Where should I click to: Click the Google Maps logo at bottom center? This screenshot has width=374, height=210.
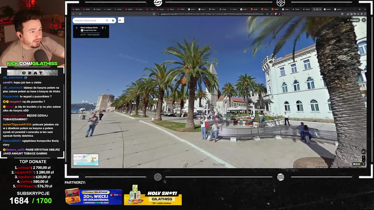click(x=219, y=164)
